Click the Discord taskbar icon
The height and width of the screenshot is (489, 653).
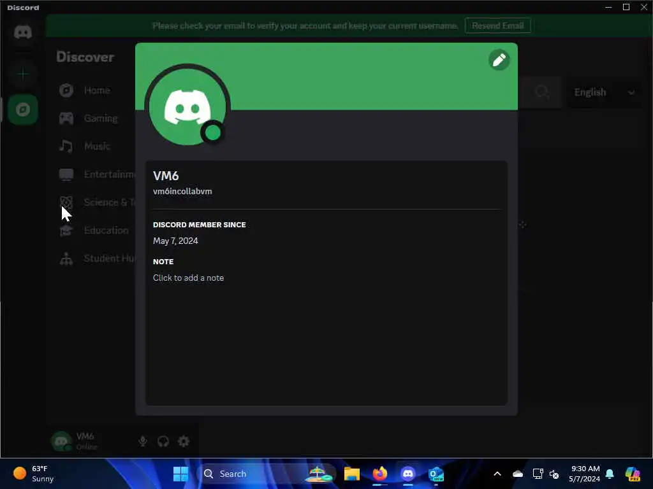pyautogui.click(x=407, y=474)
